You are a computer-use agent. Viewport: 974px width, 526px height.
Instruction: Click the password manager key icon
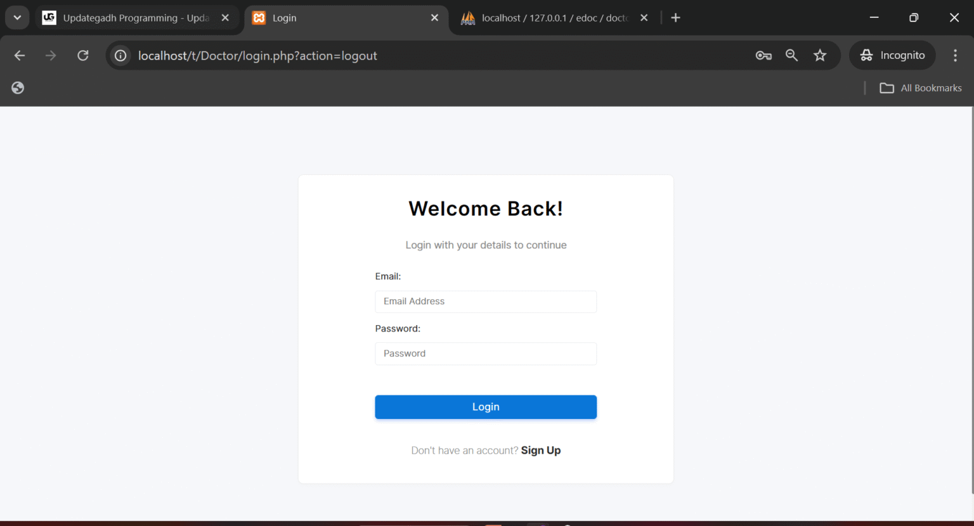763,55
